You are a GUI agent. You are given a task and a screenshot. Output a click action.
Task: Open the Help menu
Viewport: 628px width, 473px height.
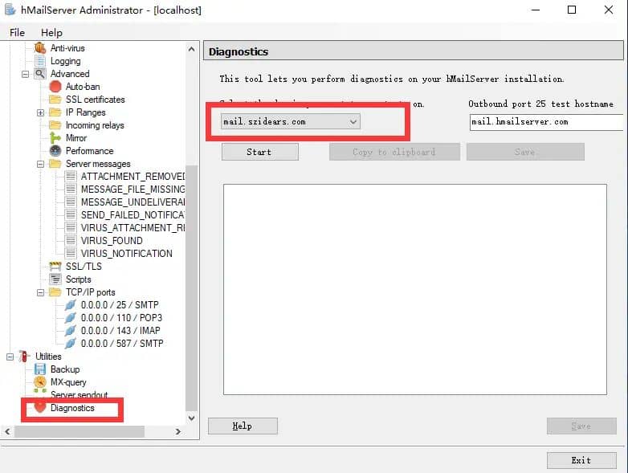click(51, 33)
